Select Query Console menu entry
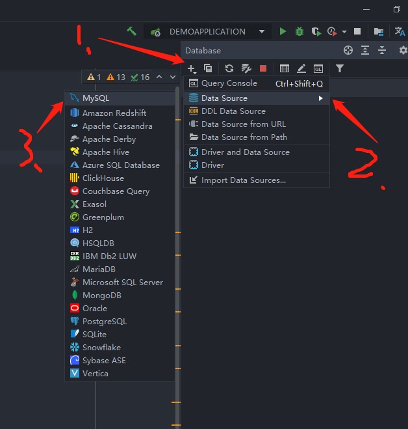The height and width of the screenshot is (429, 408). click(257, 83)
